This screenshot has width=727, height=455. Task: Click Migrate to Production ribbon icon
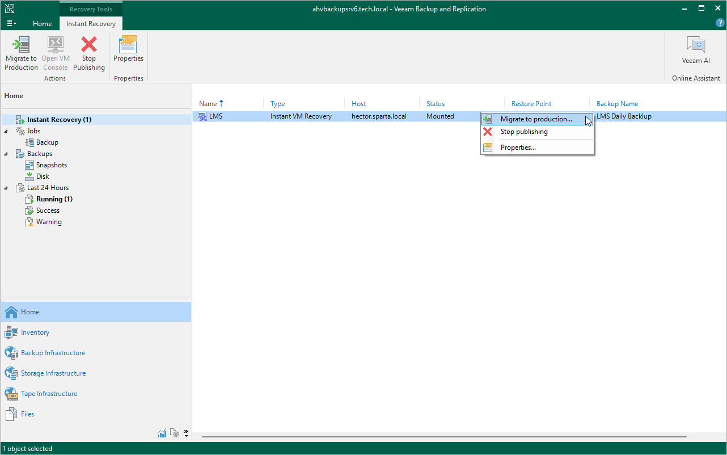tap(21, 44)
